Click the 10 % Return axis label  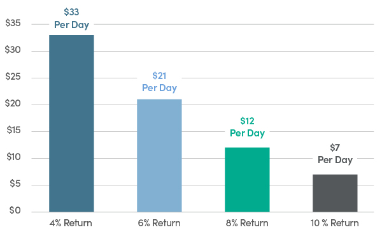tap(334, 223)
